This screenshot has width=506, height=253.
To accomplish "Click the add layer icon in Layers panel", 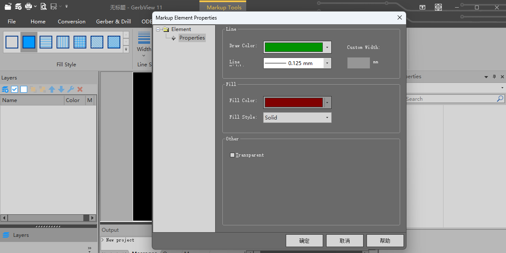I will tap(5, 89).
